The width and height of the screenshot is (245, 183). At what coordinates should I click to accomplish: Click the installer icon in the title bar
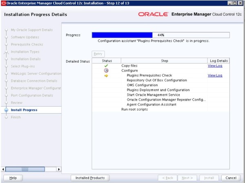2,3
